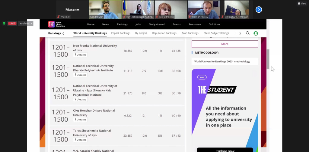Open the Events menu item
Image resolution: width=309 pixels, height=152 pixels.
pos(177,24)
